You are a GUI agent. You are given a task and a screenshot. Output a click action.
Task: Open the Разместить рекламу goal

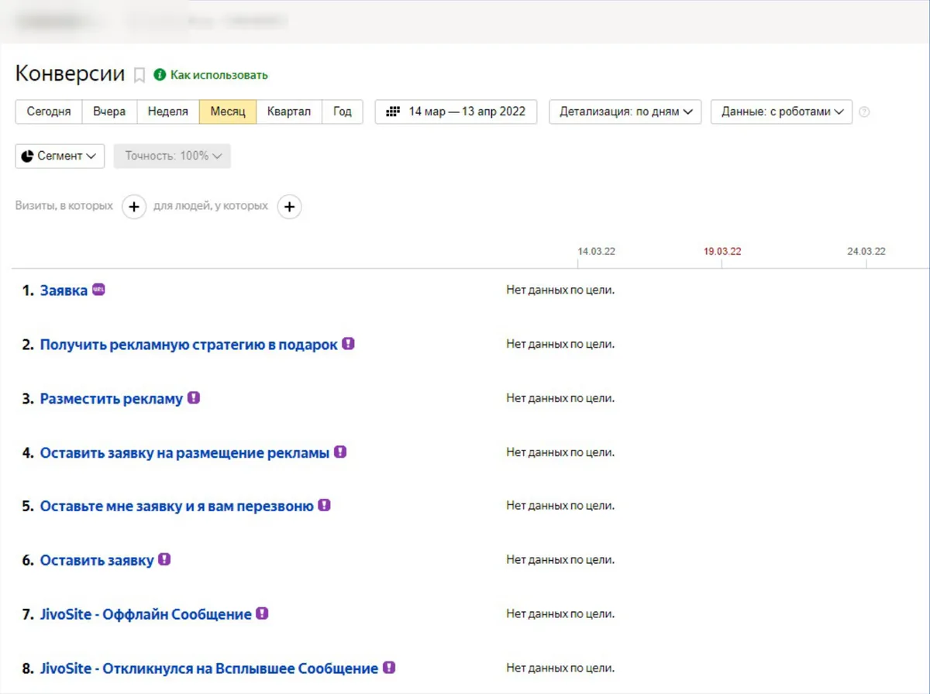pyautogui.click(x=112, y=400)
